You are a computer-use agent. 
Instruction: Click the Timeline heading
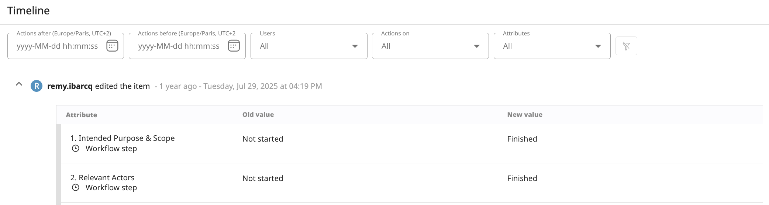coord(28,11)
